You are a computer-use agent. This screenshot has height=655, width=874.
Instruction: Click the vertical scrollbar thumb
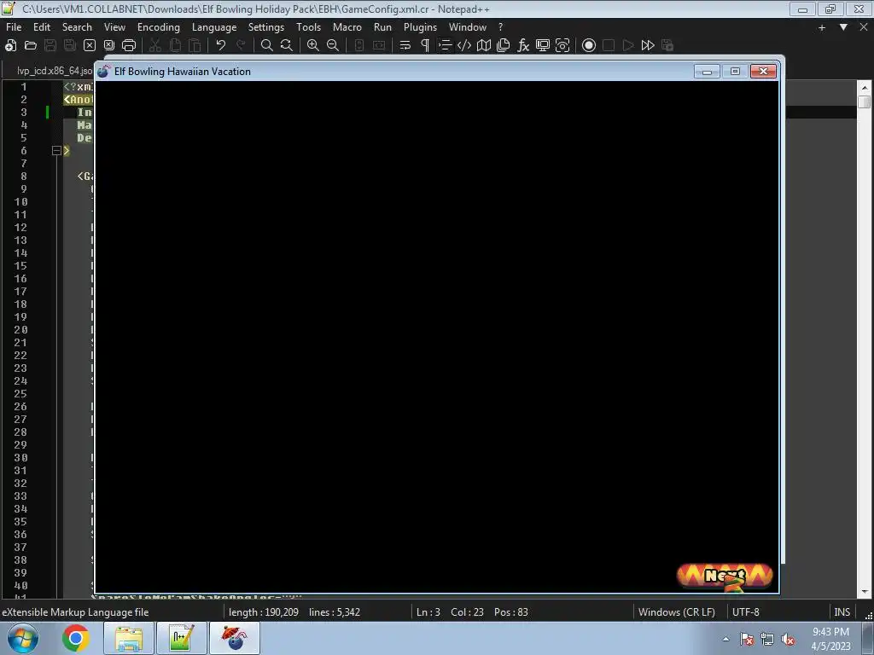pyautogui.click(x=865, y=101)
